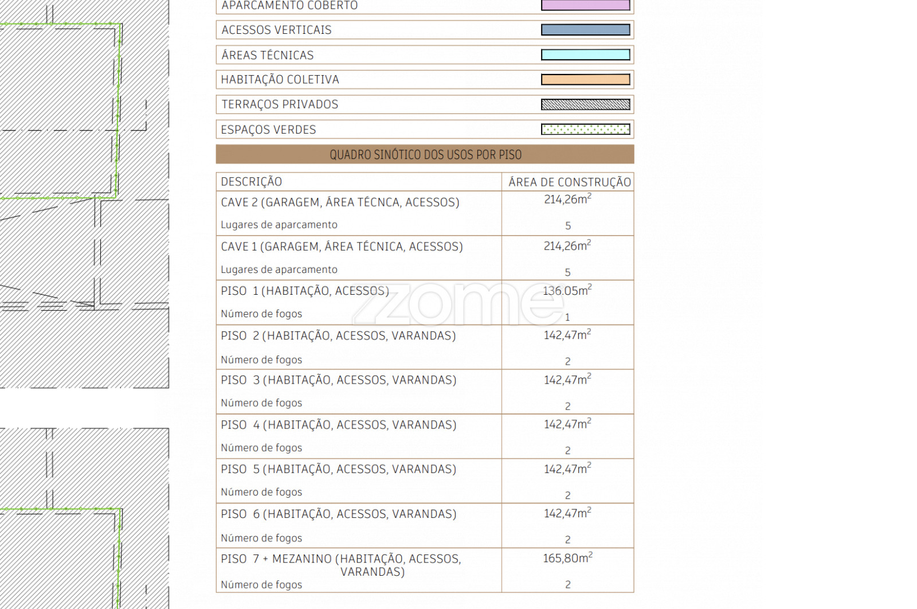The image size is (917, 609).
Task: Pick the orange Habitação Coletiva swatch
Action: (x=585, y=80)
